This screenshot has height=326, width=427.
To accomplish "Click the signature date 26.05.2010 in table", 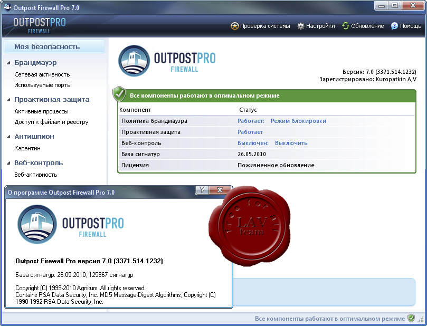I will point(252,154).
